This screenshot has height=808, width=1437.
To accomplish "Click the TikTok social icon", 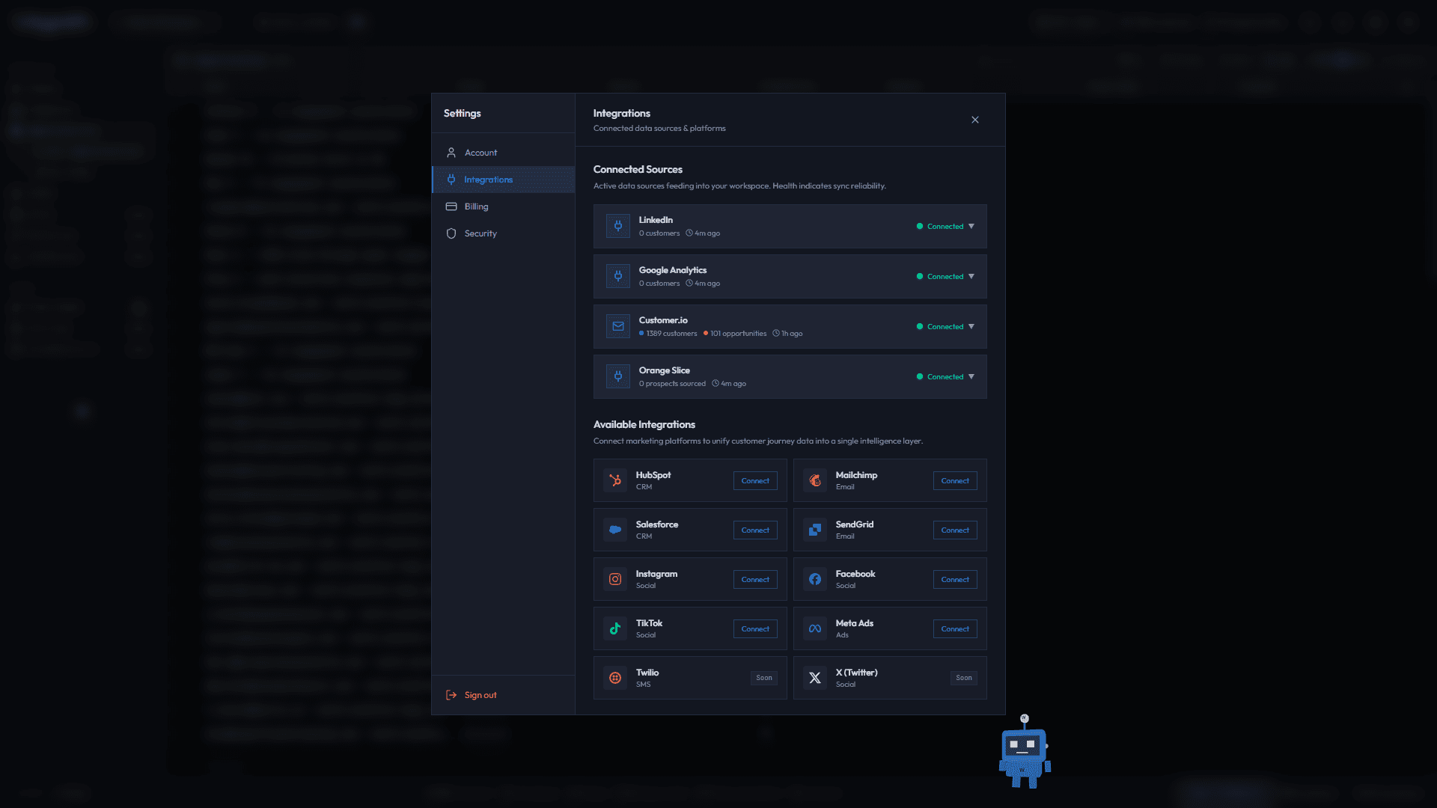I will (614, 628).
